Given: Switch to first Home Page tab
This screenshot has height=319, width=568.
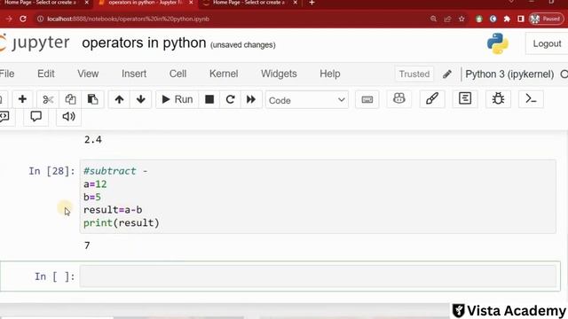Looking at the screenshot, I should pyautogui.click(x=46, y=3).
